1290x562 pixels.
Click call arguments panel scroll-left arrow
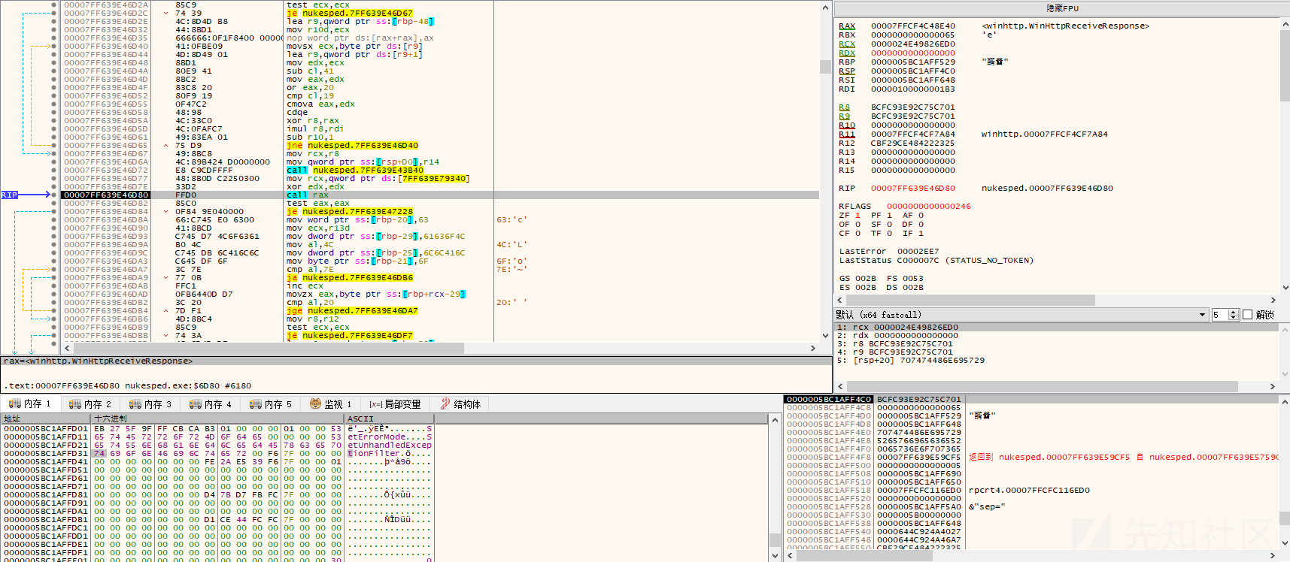point(839,386)
